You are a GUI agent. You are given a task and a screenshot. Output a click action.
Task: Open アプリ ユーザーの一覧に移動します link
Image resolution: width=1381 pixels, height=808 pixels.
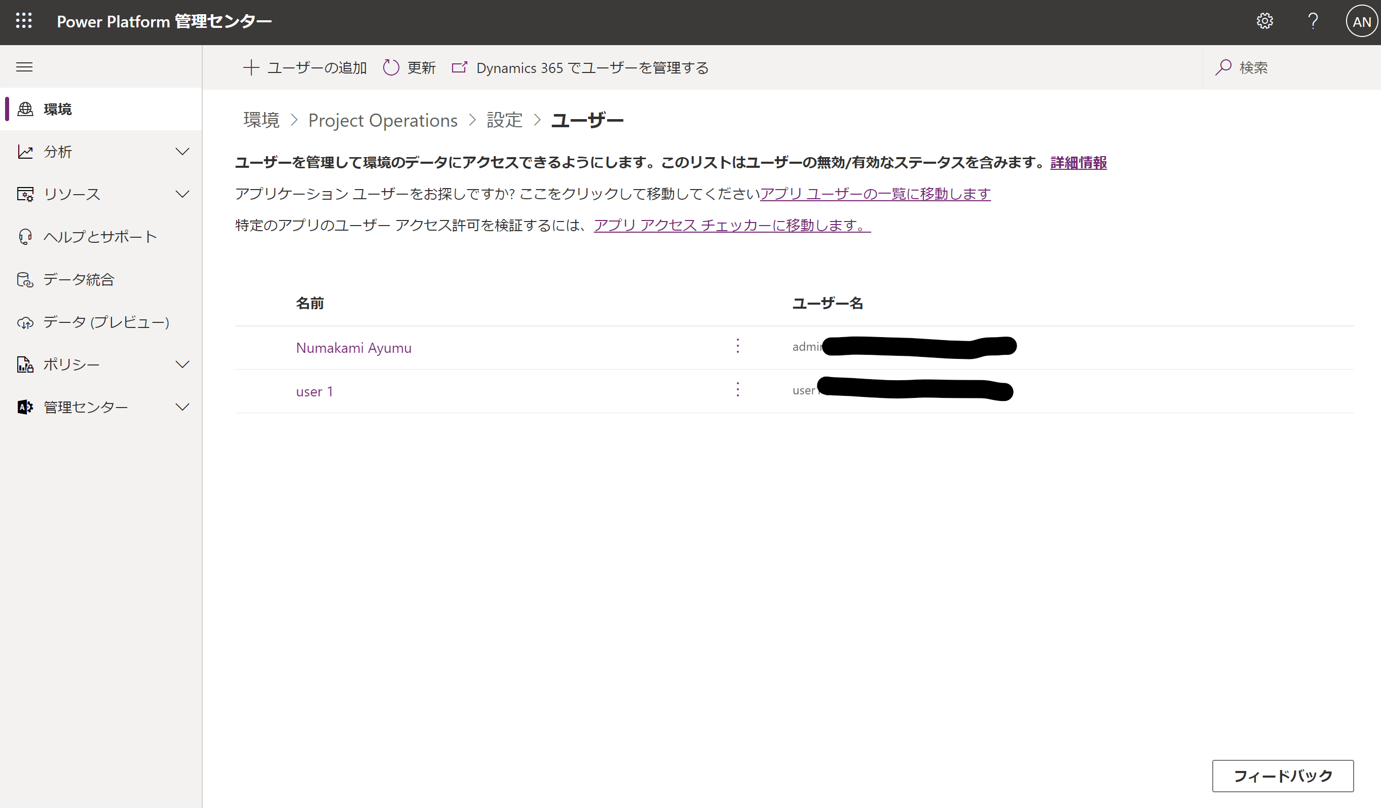click(875, 194)
